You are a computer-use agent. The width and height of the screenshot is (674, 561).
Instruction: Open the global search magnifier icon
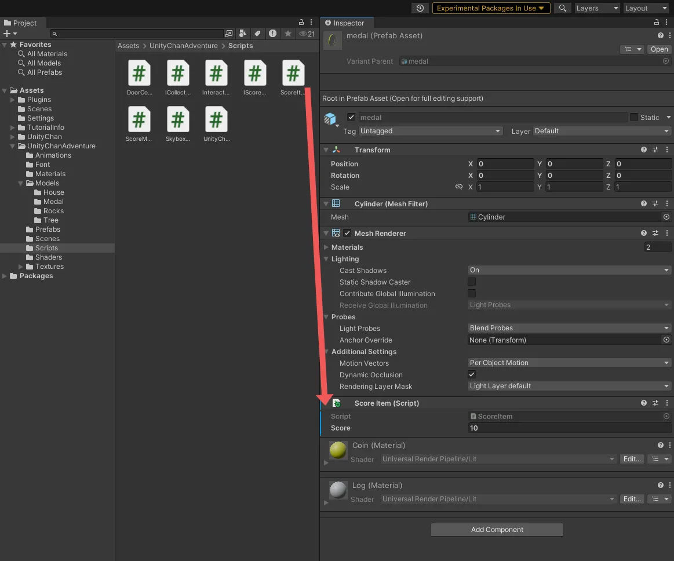[x=562, y=8]
